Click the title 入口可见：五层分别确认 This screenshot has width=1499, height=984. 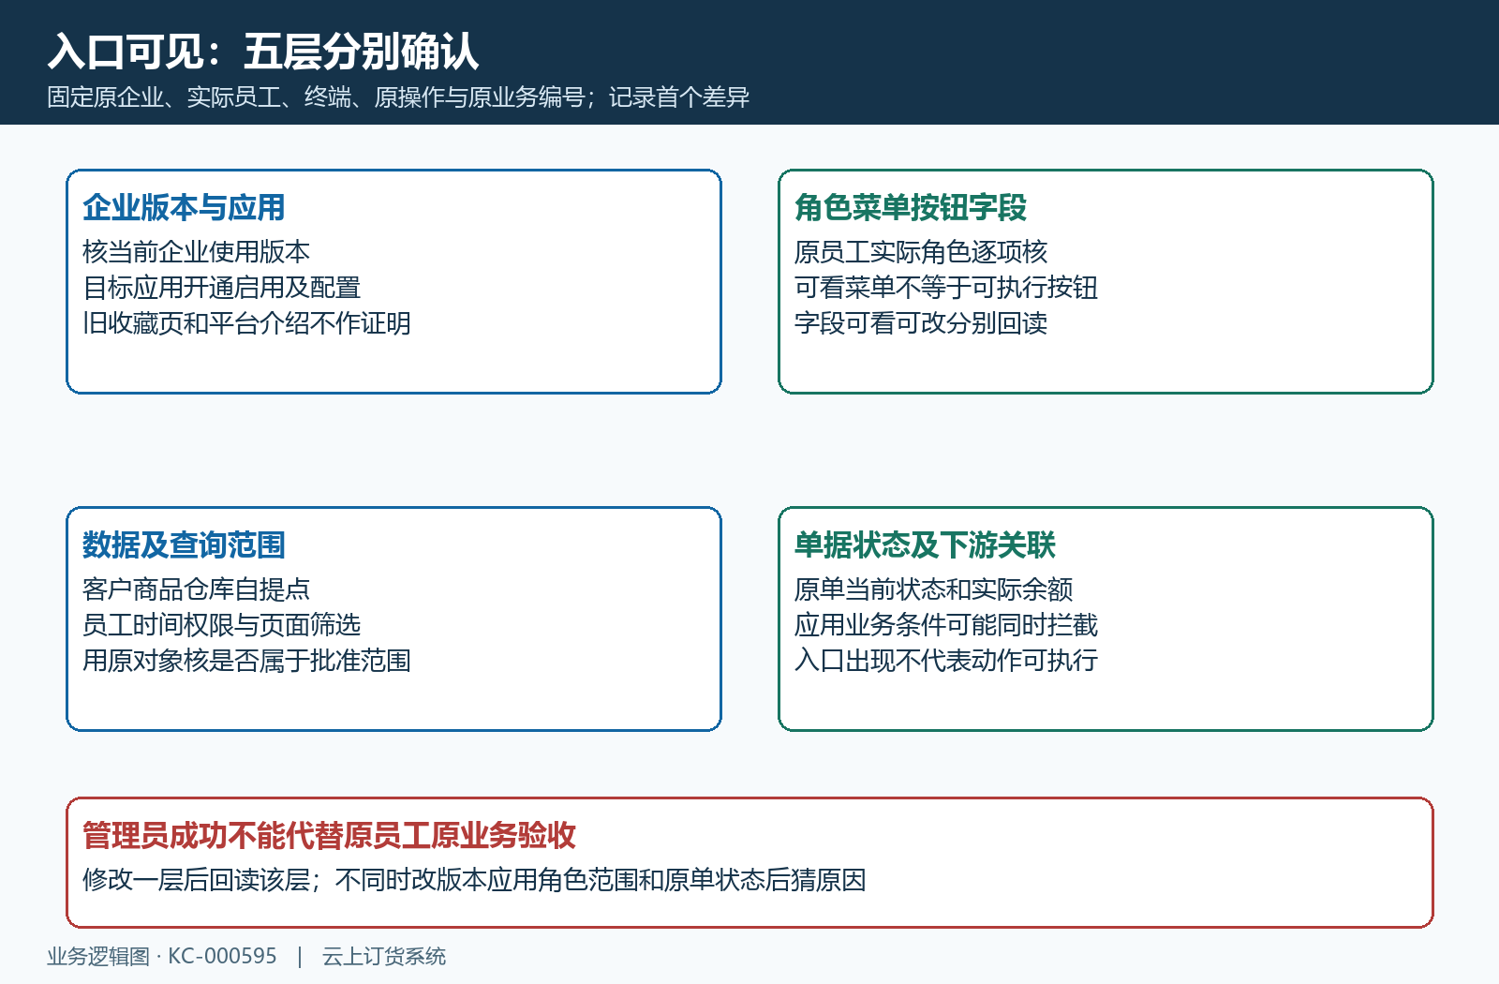263,52
